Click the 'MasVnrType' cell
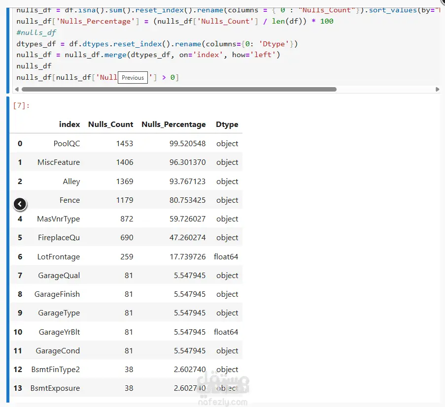Viewport: 445px width, 407px height. coord(59,219)
